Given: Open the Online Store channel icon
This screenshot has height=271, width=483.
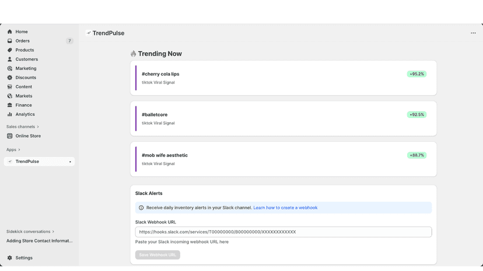Looking at the screenshot, I should click(9, 136).
